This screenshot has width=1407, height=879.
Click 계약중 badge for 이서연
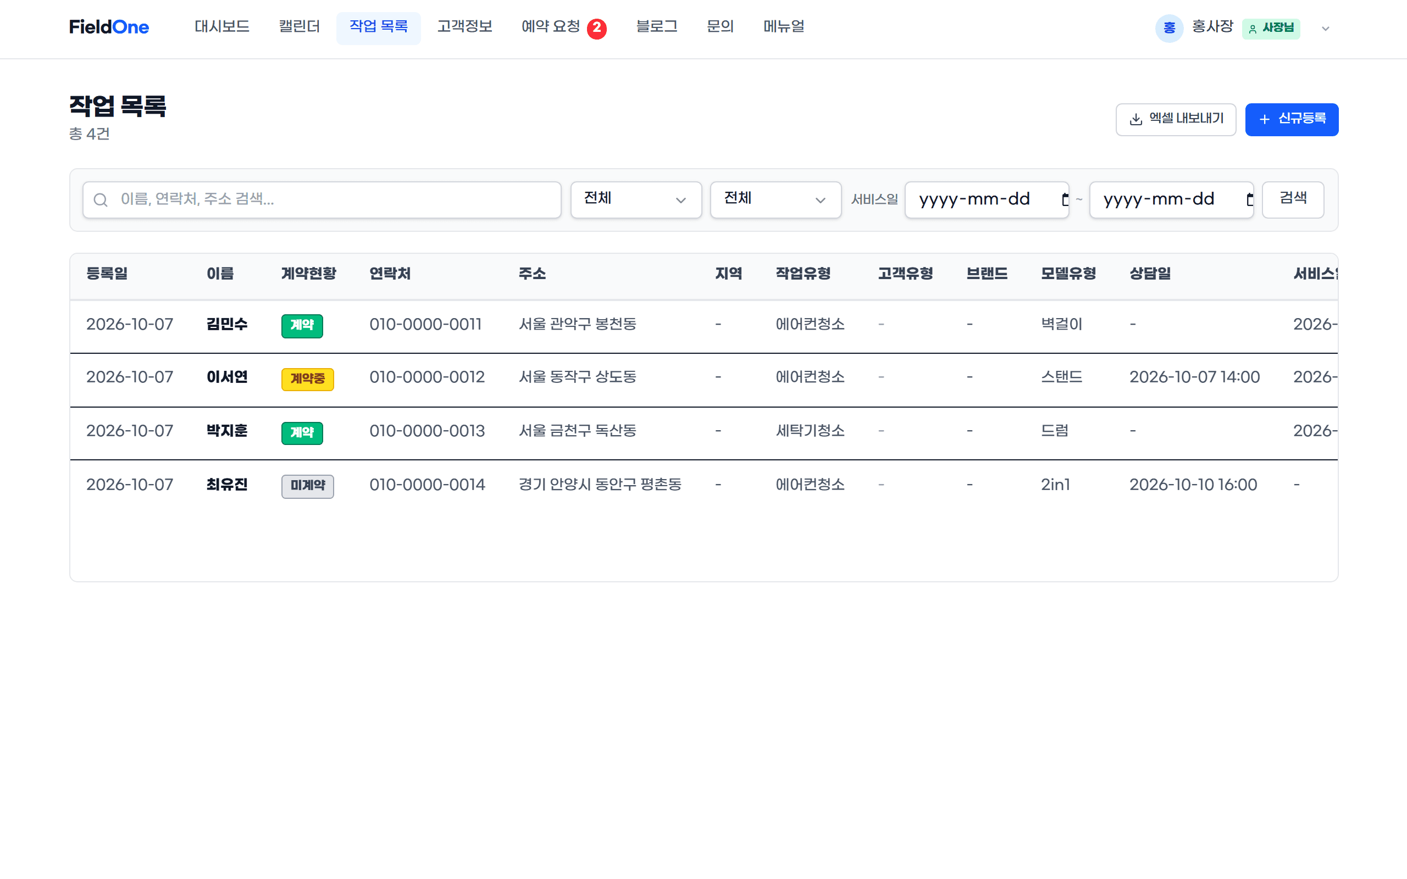(308, 379)
